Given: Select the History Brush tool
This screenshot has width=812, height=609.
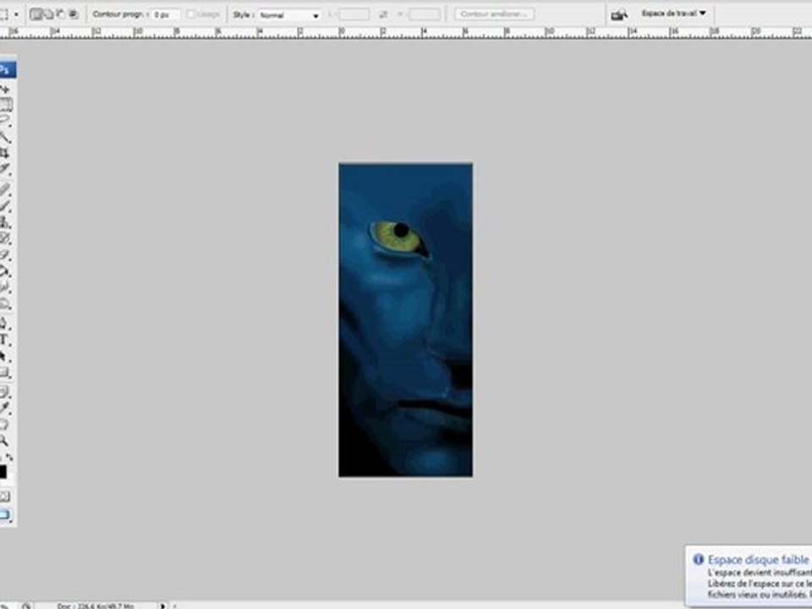Looking at the screenshot, I should tap(5, 239).
